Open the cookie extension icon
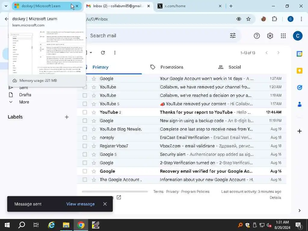This screenshot has height=231, width=308. [x=263, y=19]
